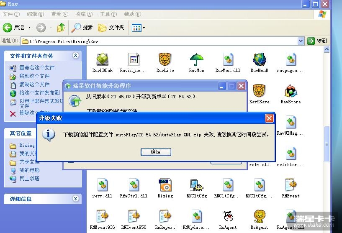
Task: Select the RsAgent cartoon face icon
Action: (x=228, y=216)
